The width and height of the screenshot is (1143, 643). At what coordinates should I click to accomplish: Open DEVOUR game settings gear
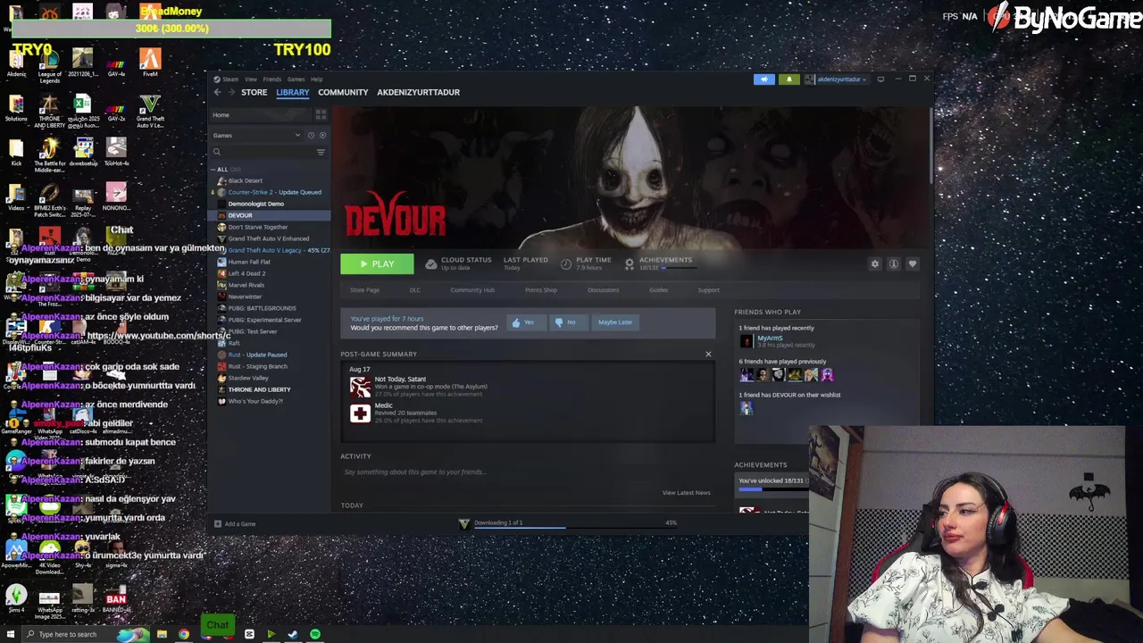pos(875,263)
